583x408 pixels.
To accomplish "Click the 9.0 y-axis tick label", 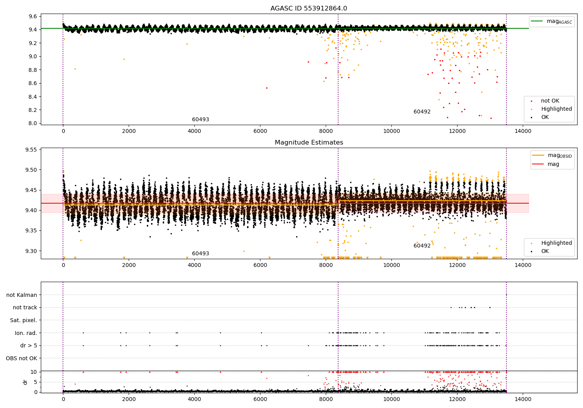I will click(33, 57).
